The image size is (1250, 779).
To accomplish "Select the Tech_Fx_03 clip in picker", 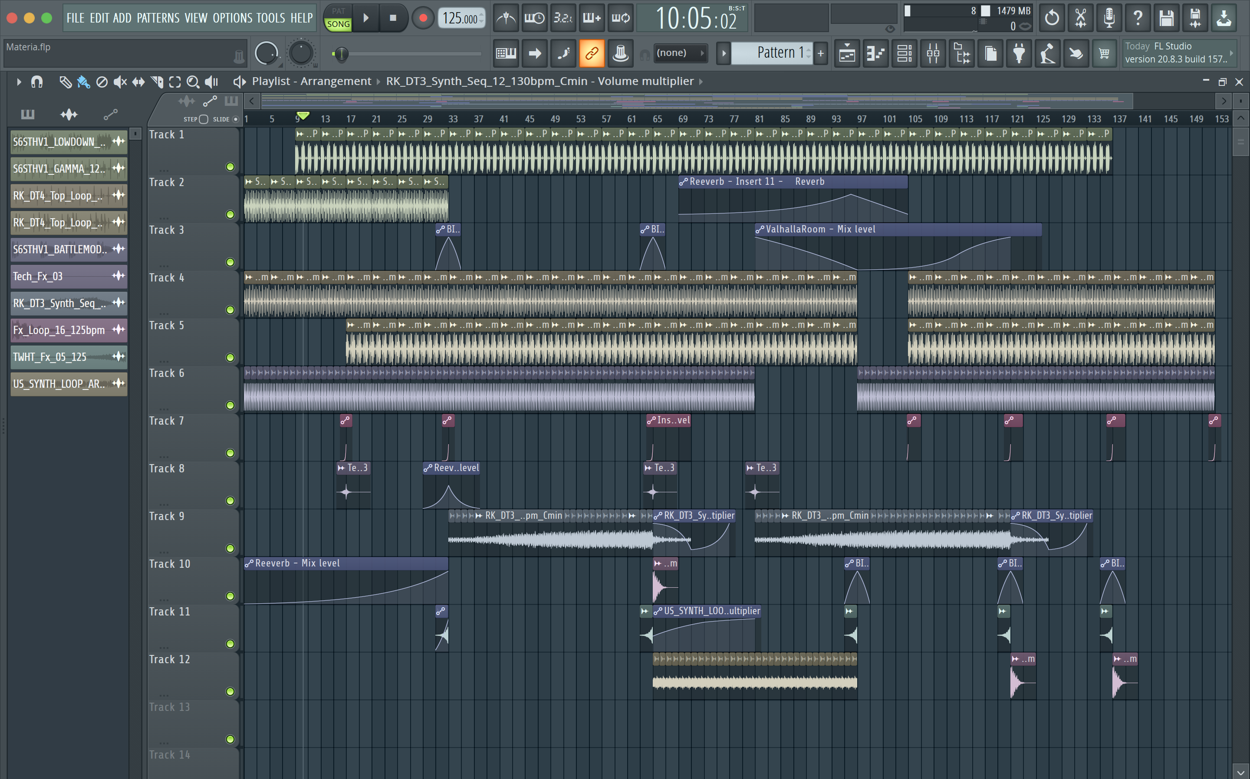I will [x=69, y=276].
